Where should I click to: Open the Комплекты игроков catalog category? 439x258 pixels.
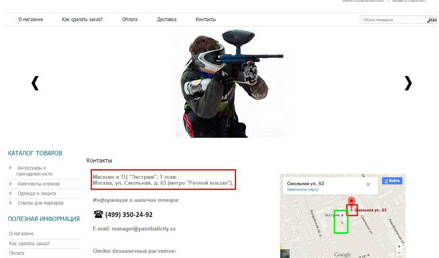pos(39,184)
